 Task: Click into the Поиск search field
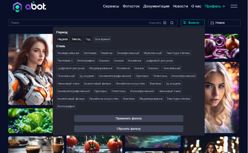click(x=78, y=23)
